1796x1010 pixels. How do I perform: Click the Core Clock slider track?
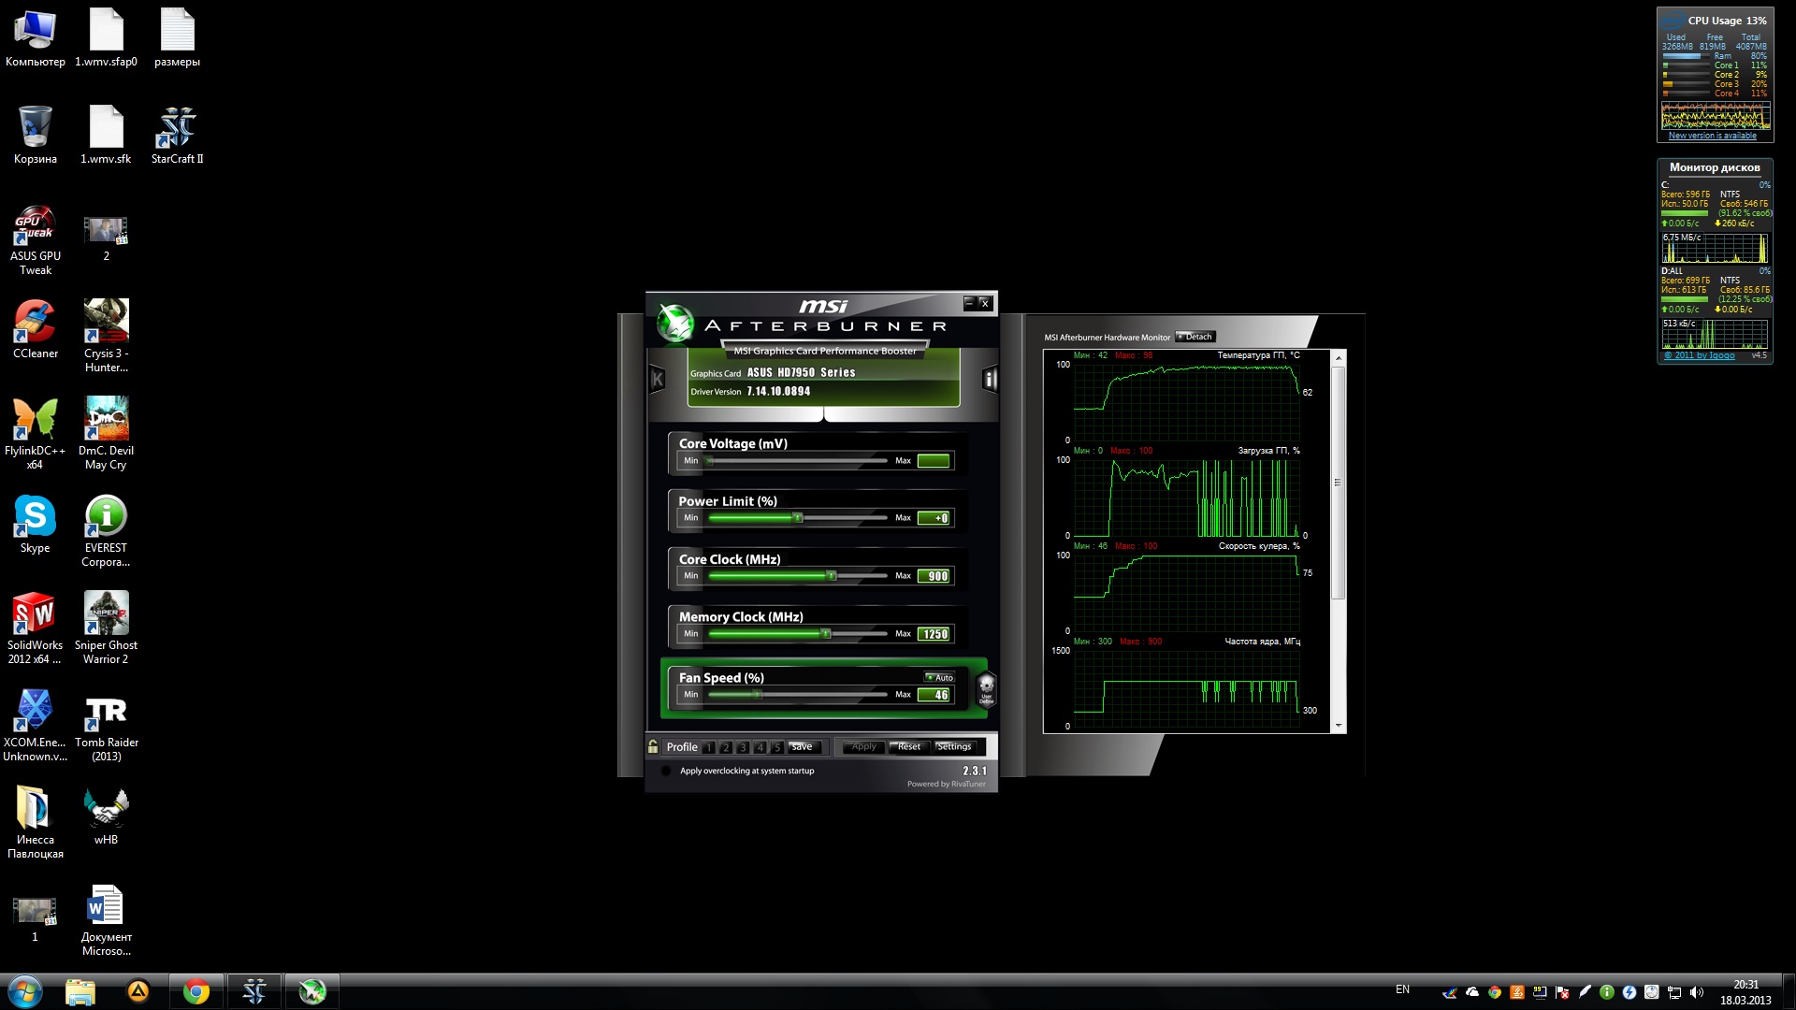[797, 576]
